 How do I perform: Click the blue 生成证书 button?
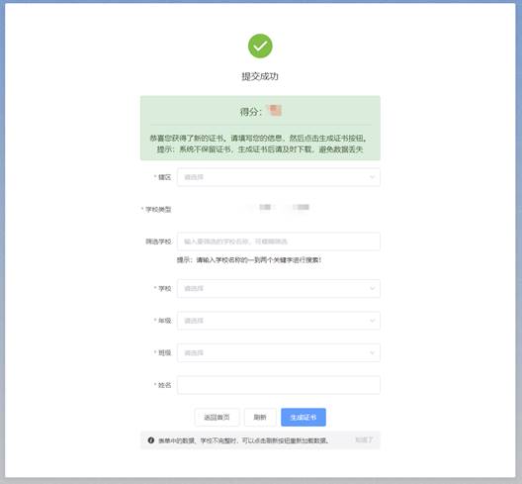tap(304, 417)
